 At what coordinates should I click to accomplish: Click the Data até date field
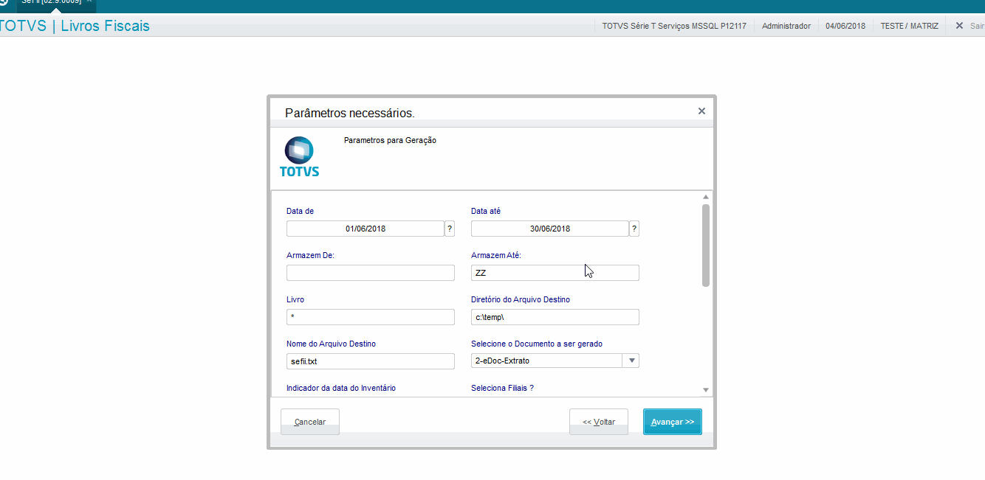tap(549, 229)
